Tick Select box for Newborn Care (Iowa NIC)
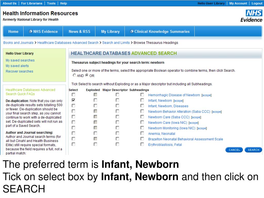The image size is (264, 198). [73, 122]
